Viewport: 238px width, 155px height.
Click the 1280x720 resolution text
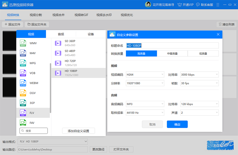tap(71, 65)
